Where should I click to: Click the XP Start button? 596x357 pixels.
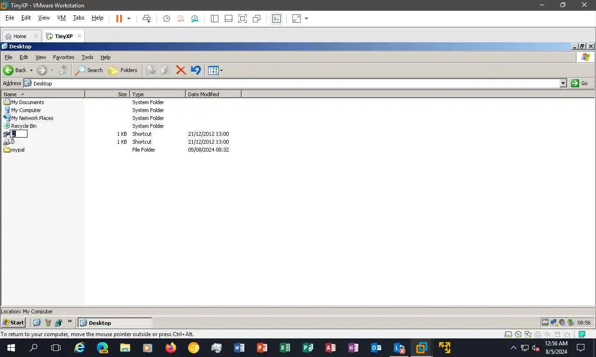pos(14,323)
